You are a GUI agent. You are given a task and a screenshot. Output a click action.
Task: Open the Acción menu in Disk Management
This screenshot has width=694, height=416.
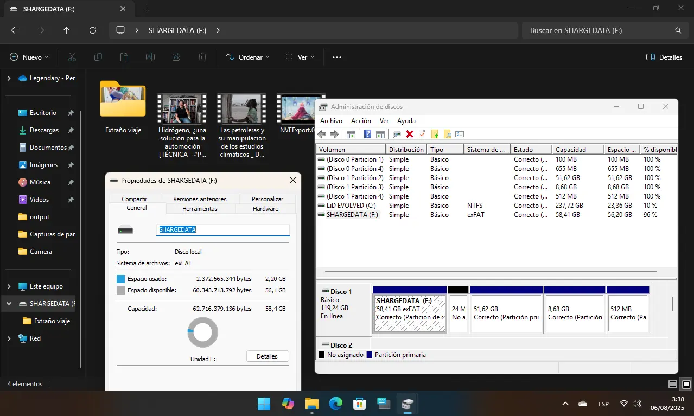(x=361, y=121)
